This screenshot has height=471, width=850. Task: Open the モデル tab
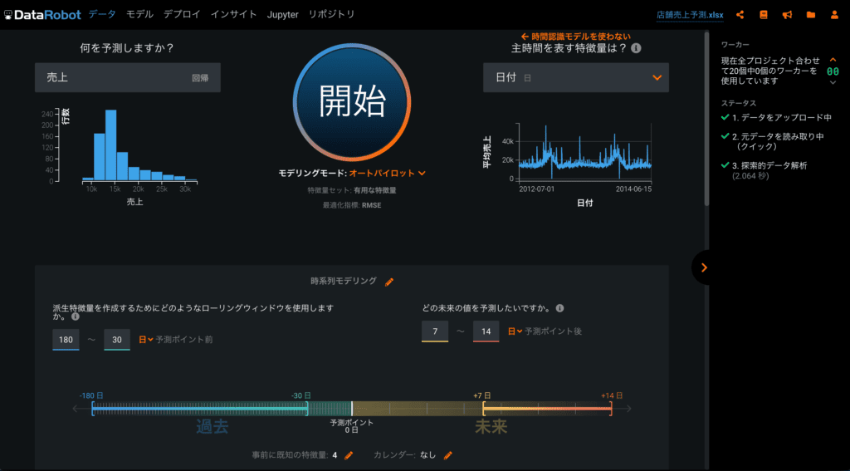pyautogui.click(x=139, y=14)
